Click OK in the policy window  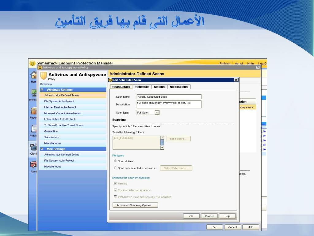click(x=214, y=227)
